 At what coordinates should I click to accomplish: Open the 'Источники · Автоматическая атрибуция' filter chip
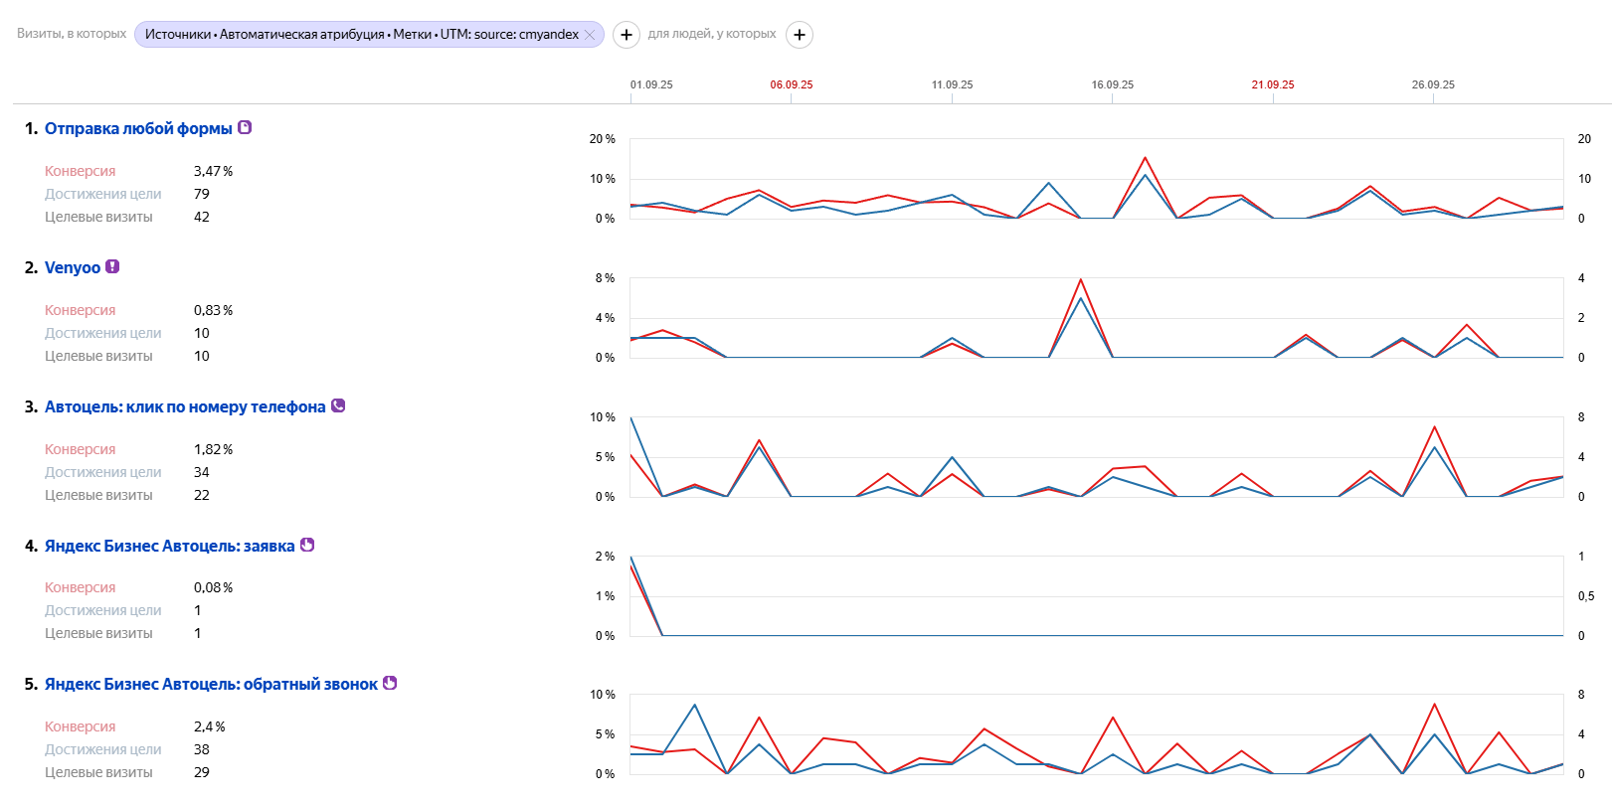(x=361, y=35)
